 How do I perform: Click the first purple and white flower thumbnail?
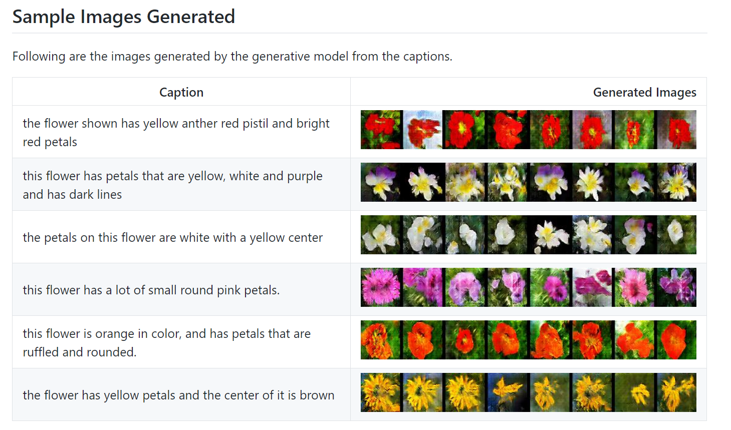click(x=381, y=182)
